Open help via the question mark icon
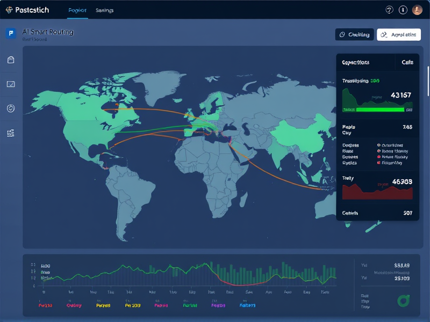This screenshot has width=430, height=322. (x=390, y=10)
